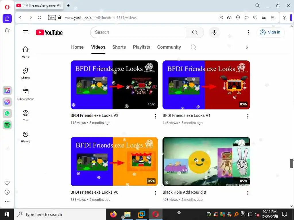
Task: Open the ad blocker shield icon
Action: coord(238,17)
